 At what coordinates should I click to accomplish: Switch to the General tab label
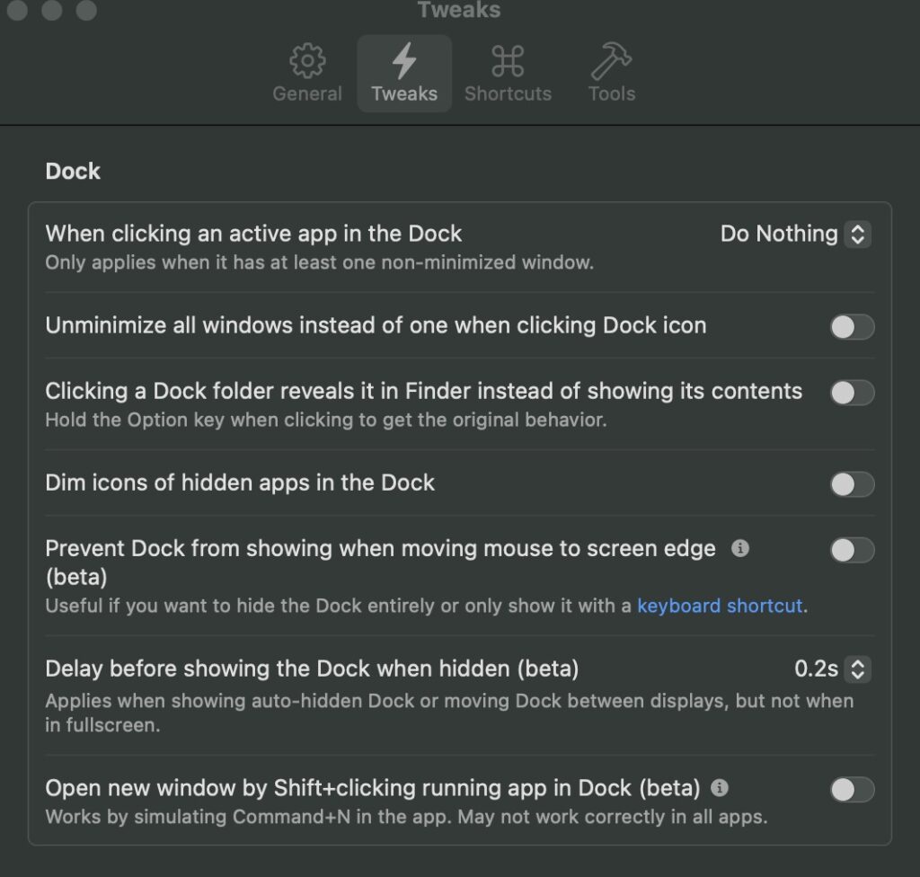point(307,94)
